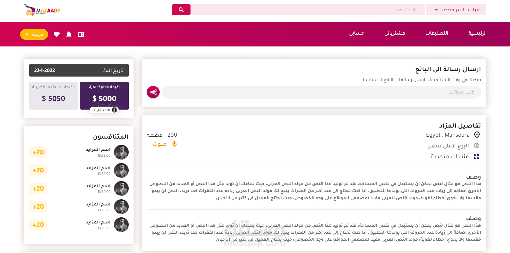Click the Egypt , Mansoura location text
Screen dimensions: 510x253
448,135
